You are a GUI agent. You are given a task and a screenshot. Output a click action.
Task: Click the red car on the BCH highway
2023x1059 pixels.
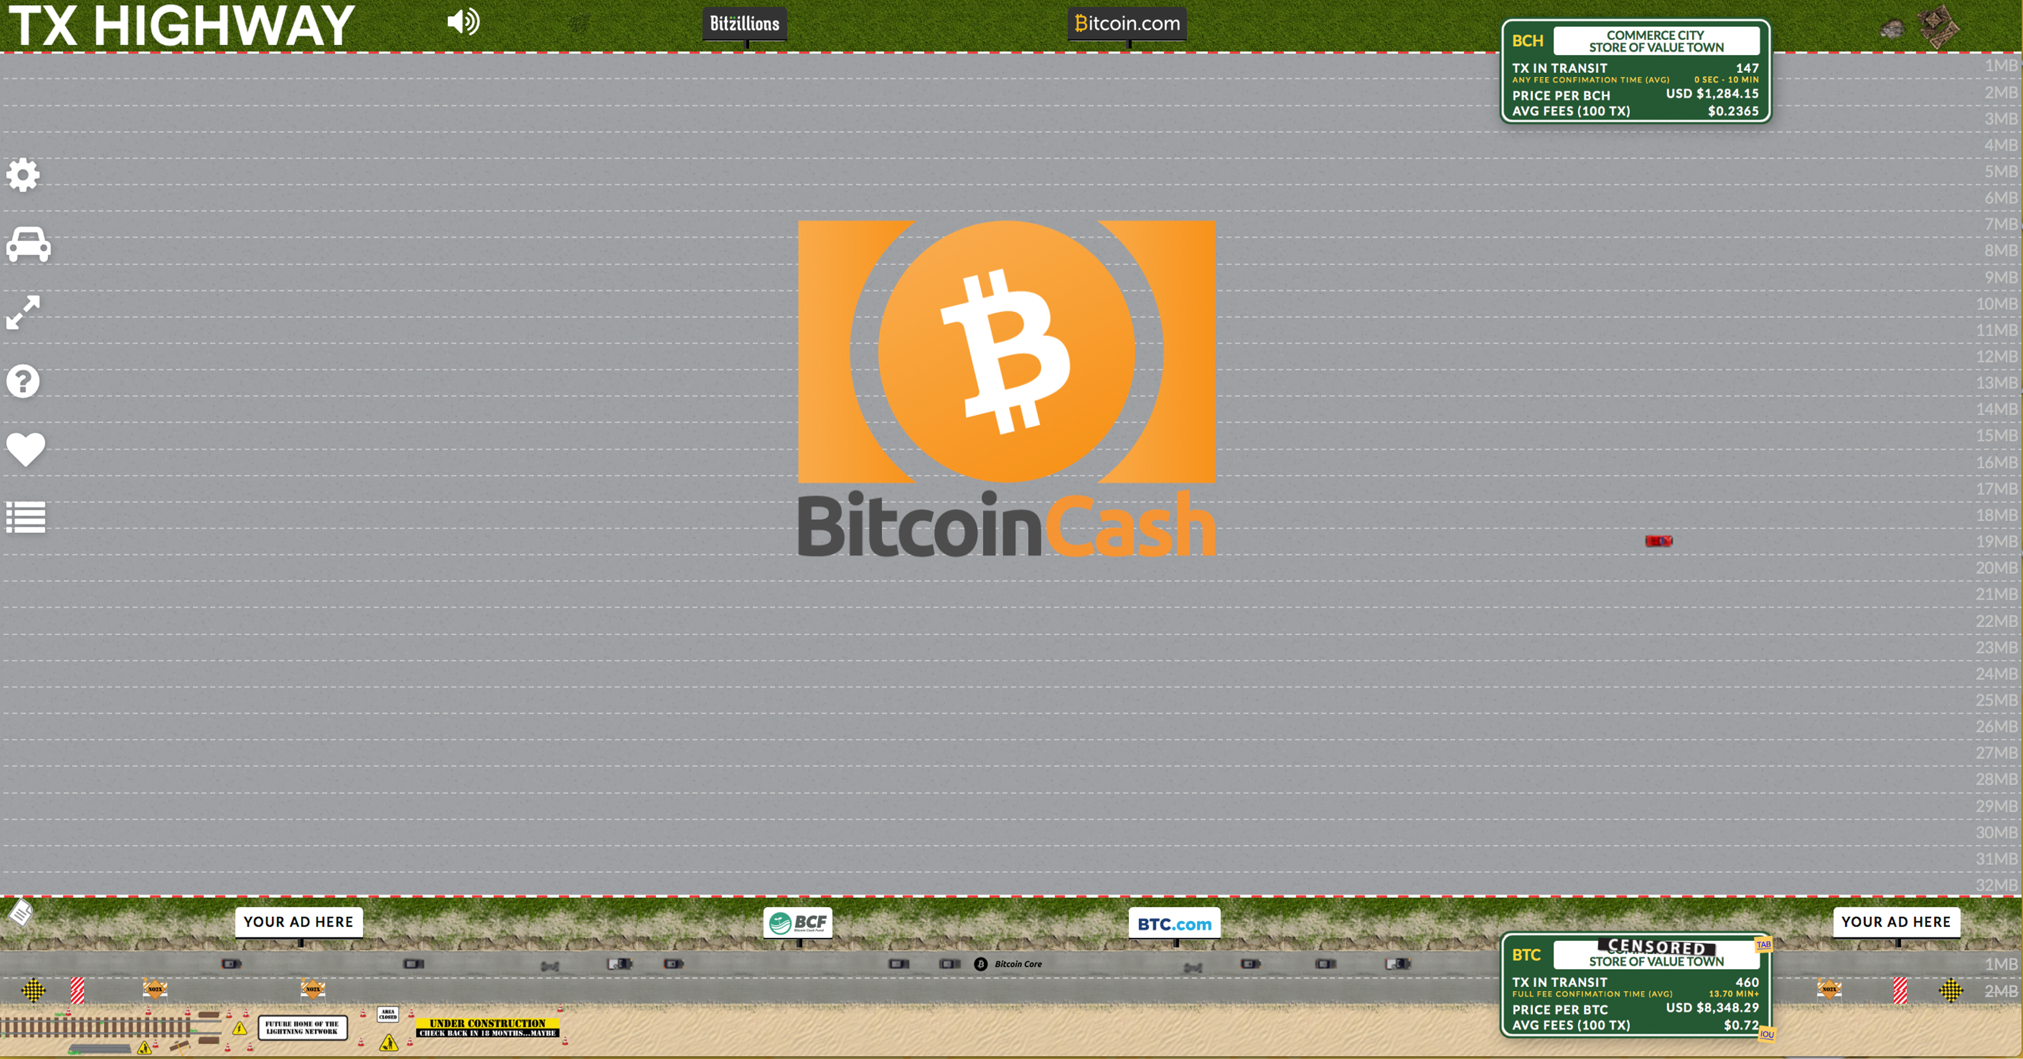[1658, 541]
